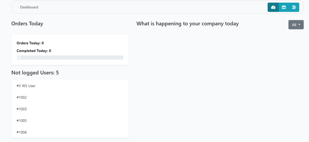Viewport: 309px width, 142px height.
Task: Pick user #1006 from the list
Action: coord(22,132)
